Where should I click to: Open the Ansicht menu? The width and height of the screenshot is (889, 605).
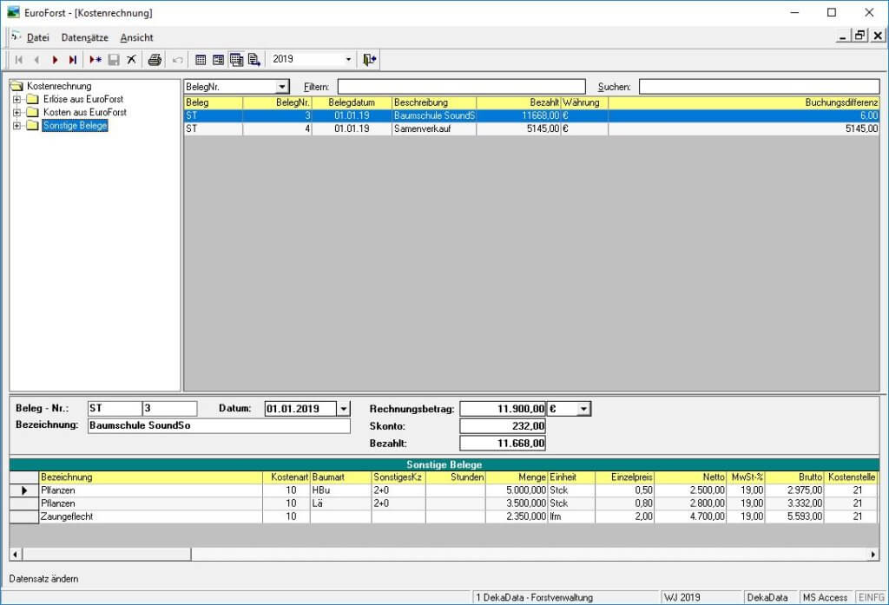(136, 37)
